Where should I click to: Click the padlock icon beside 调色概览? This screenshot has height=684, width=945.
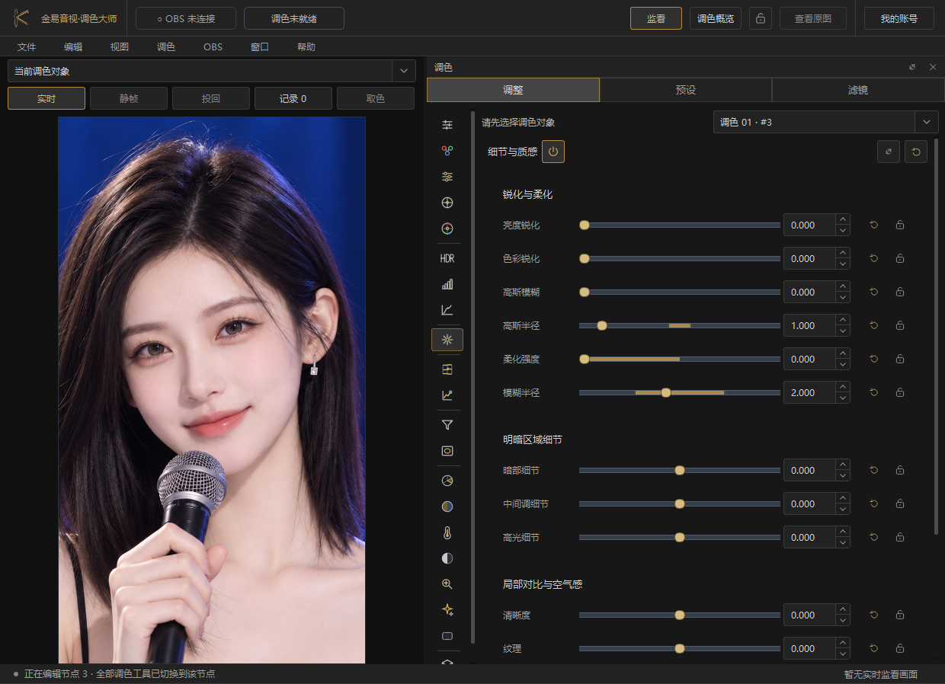[761, 18]
